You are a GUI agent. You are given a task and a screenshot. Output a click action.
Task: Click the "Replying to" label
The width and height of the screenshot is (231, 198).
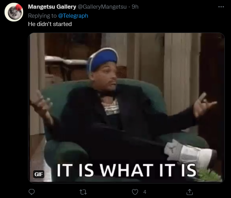coord(42,16)
